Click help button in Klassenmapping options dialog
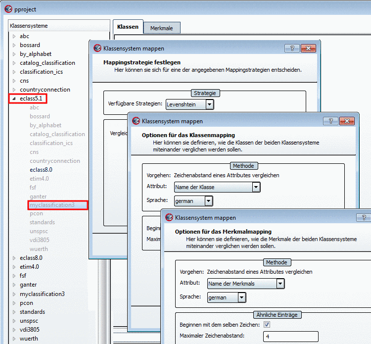The image size is (371, 344). point(330,121)
